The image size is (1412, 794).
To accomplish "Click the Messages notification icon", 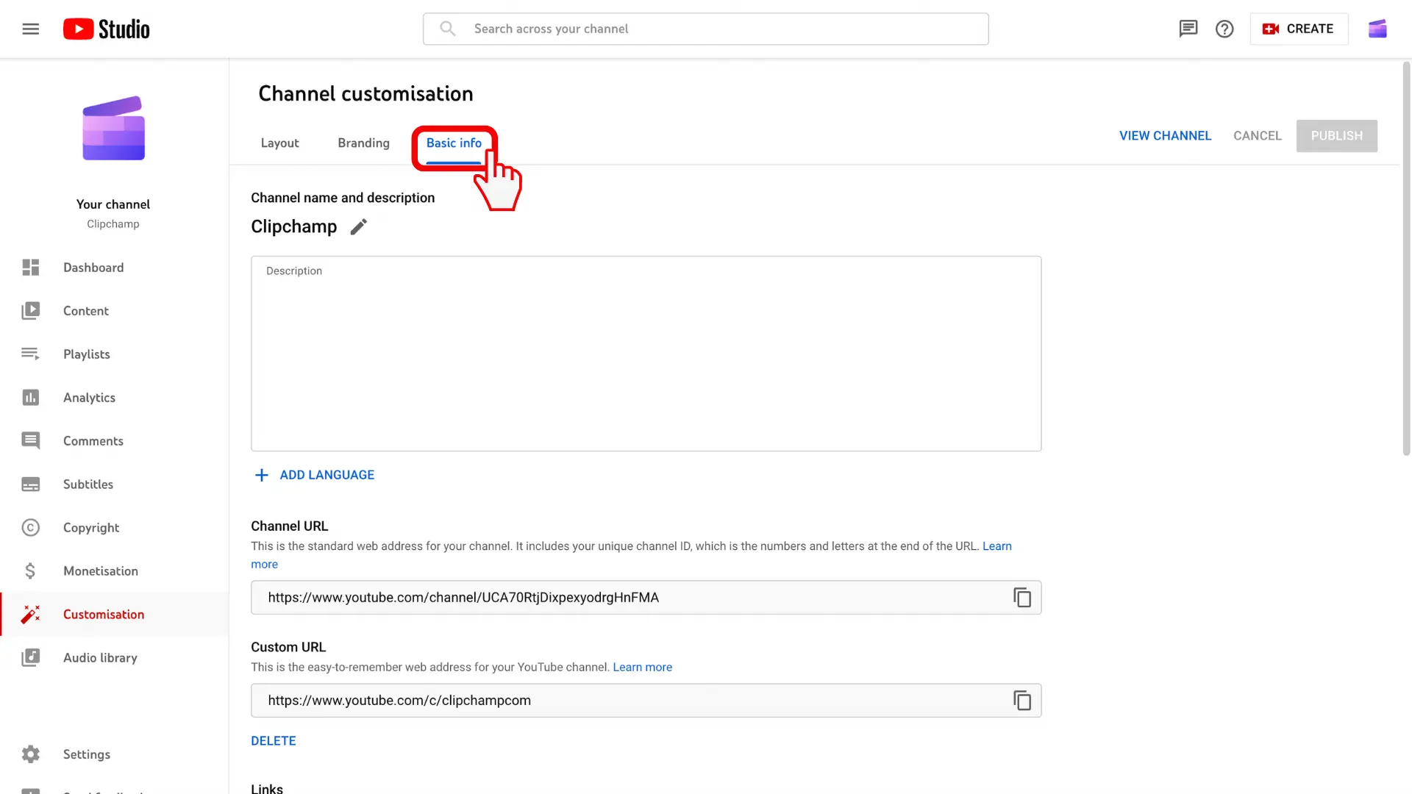I will tap(1187, 28).
